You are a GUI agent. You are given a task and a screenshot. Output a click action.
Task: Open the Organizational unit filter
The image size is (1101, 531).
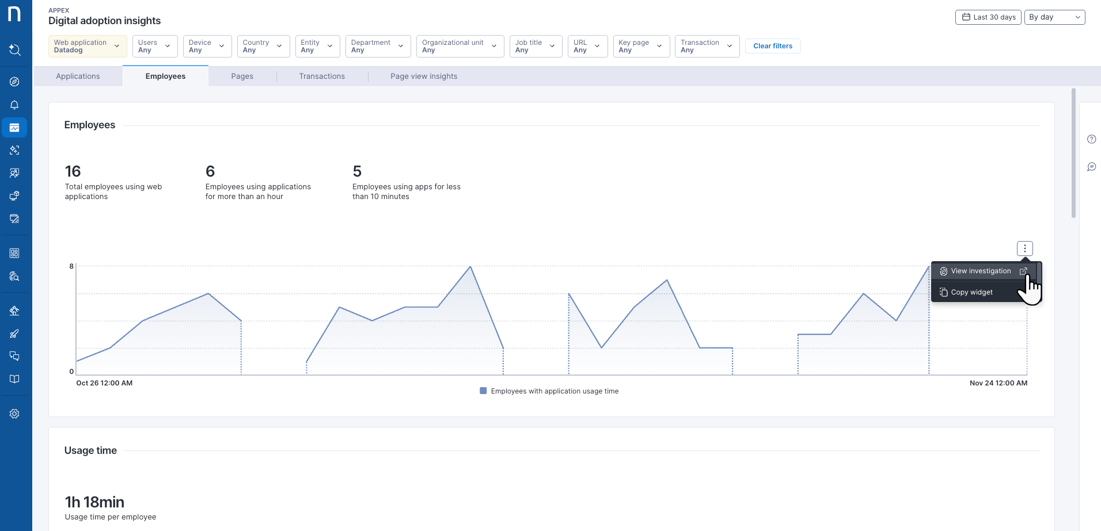click(x=460, y=46)
